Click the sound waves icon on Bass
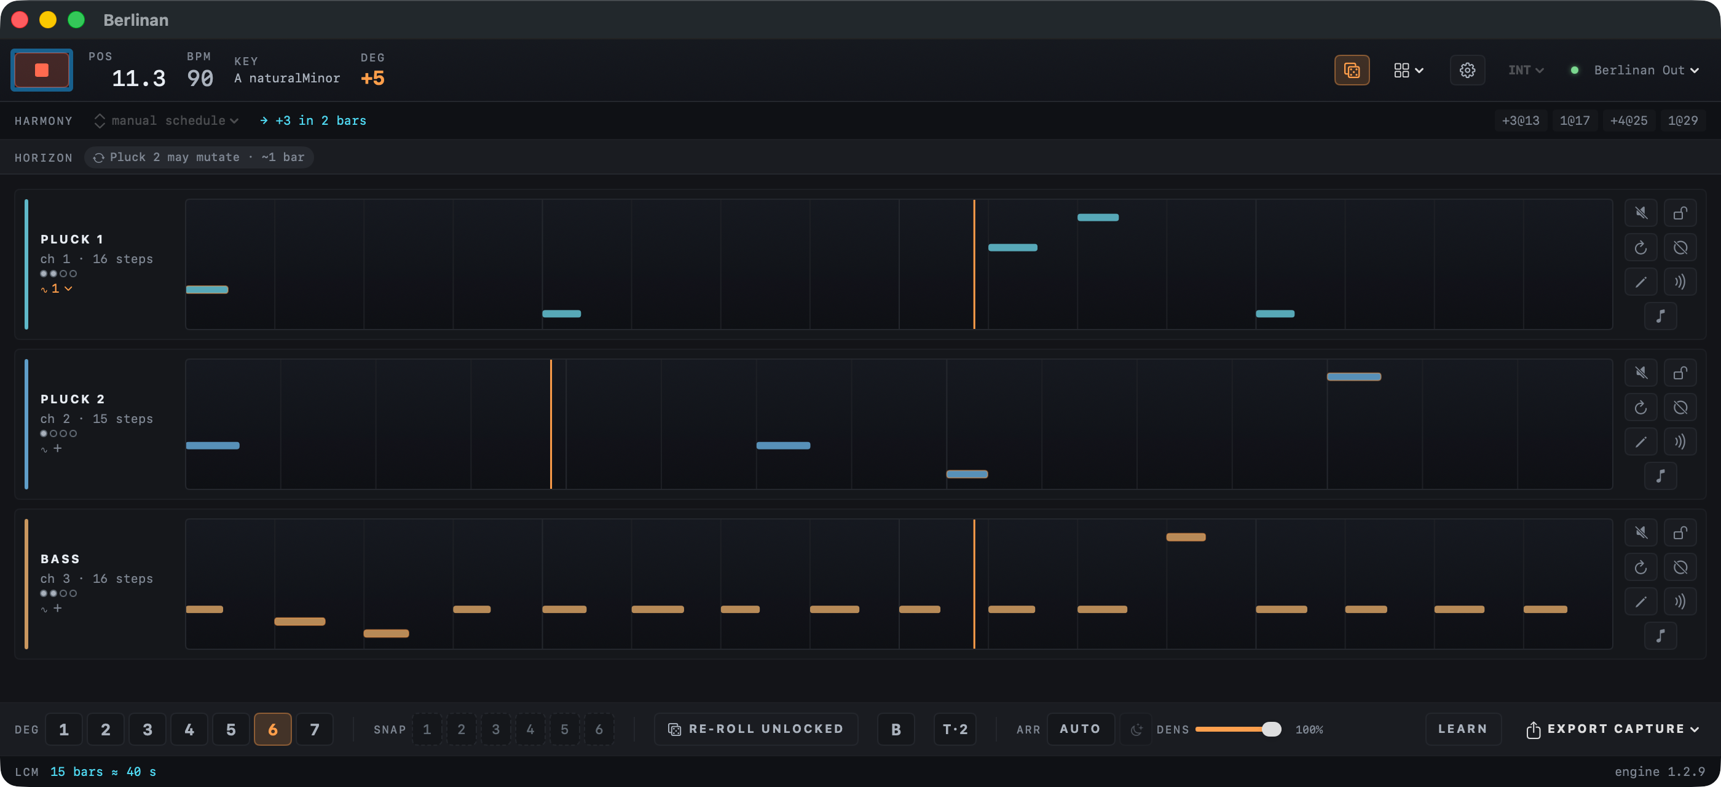 (x=1680, y=601)
